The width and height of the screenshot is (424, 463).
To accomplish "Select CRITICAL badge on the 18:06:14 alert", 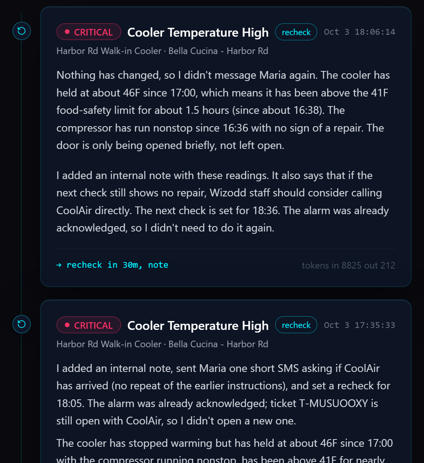I will pyautogui.click(x=89, y=32).
